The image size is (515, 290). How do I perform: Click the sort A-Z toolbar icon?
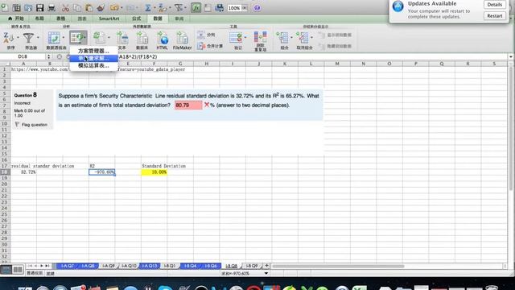163,7
